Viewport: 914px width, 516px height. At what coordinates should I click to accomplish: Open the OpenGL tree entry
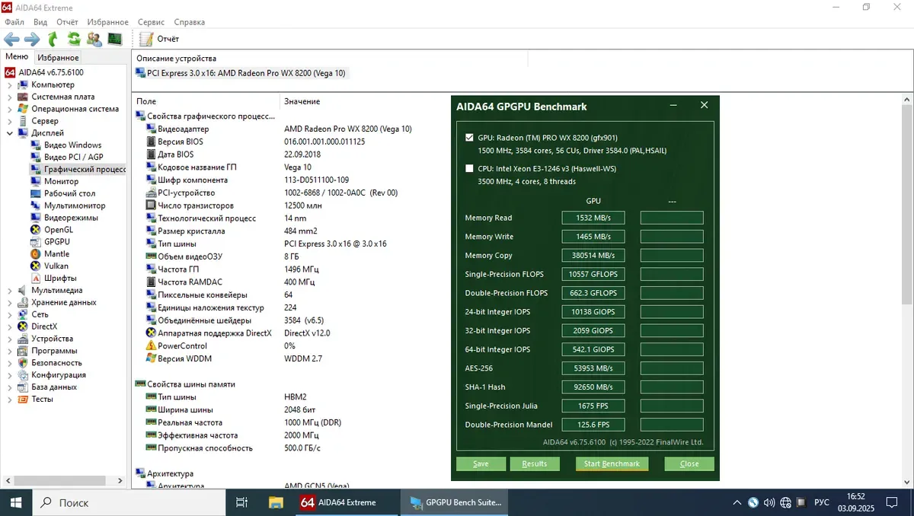click(58, 230)
